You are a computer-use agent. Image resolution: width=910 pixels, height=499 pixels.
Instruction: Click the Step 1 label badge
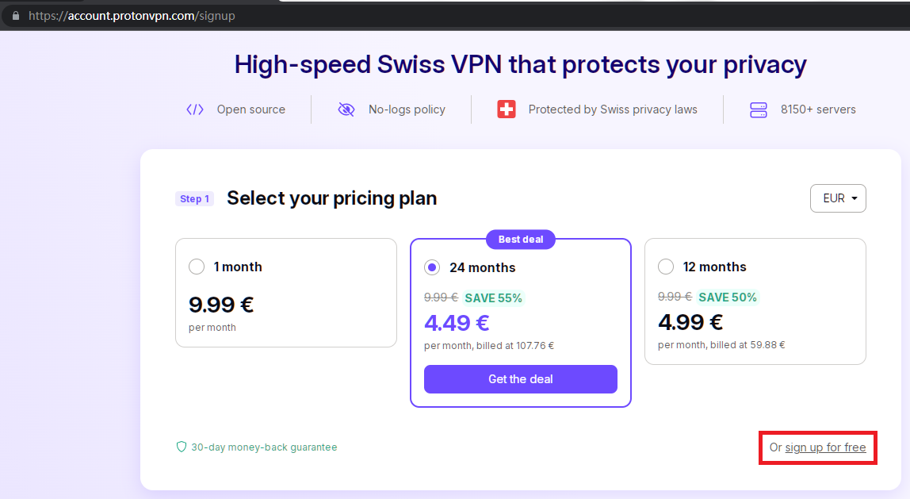[x=195, y=198]
